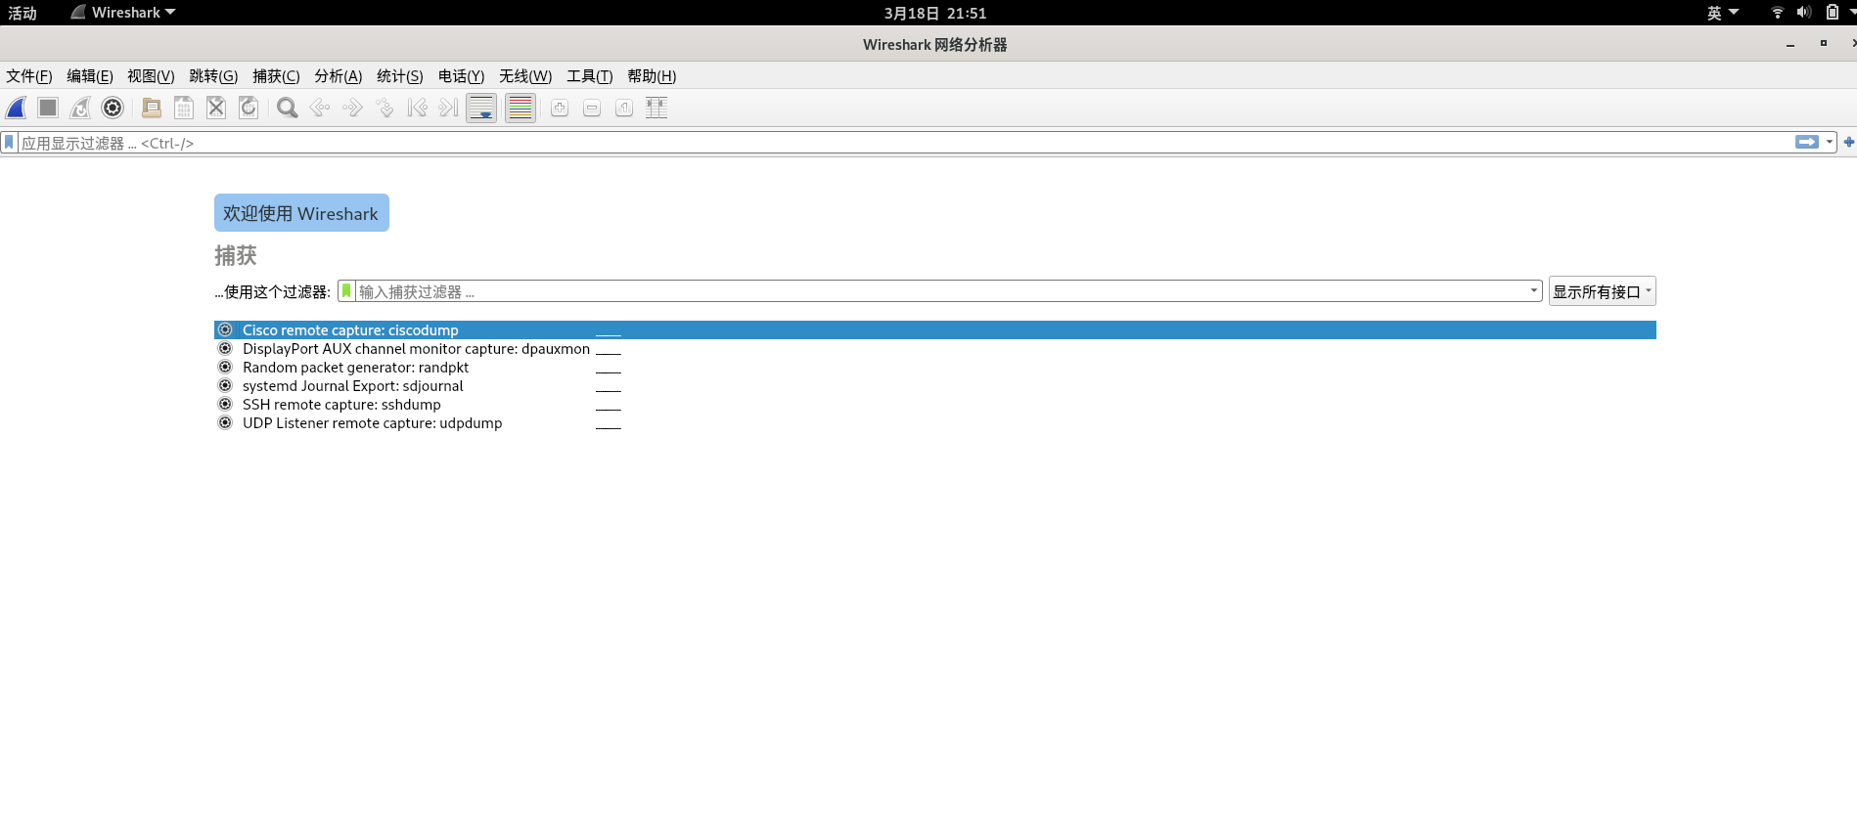This screenshot has width=1857, height=831.
Task: Save the capture file icon
Action: point(184,108)
